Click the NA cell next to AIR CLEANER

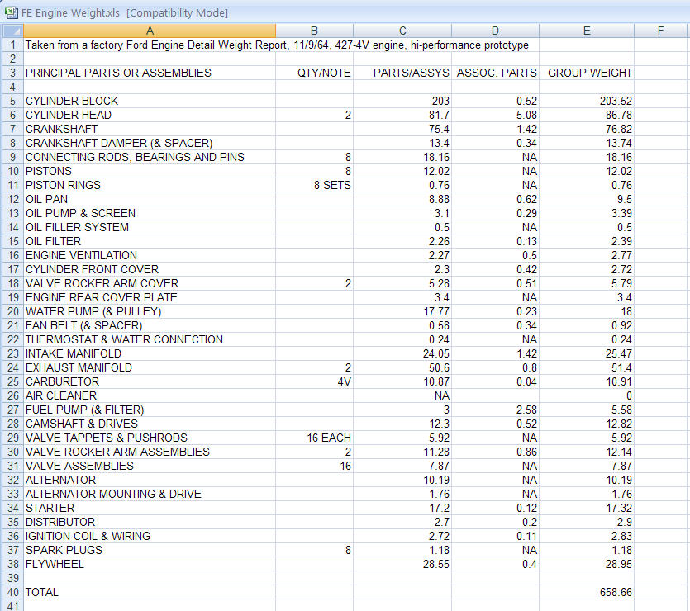coord(402,395)
